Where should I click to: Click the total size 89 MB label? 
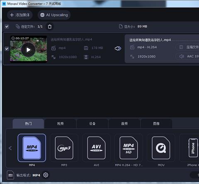pyautogui.click(x=142, y=27)
